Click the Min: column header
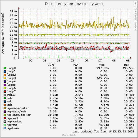The height and width of the screenshot is (138, 138). click(76, 65)
